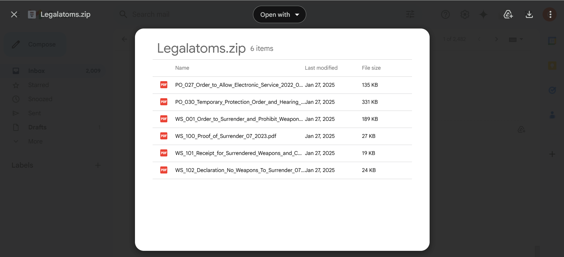Download the Legalatoms.zip file

[529, 14]
